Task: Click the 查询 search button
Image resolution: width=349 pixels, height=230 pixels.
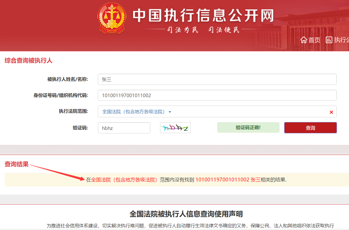Action: pyautogui.click(x=310, y=128)
